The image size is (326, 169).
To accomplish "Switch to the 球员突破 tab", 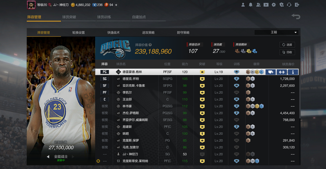I will point(69,17).
